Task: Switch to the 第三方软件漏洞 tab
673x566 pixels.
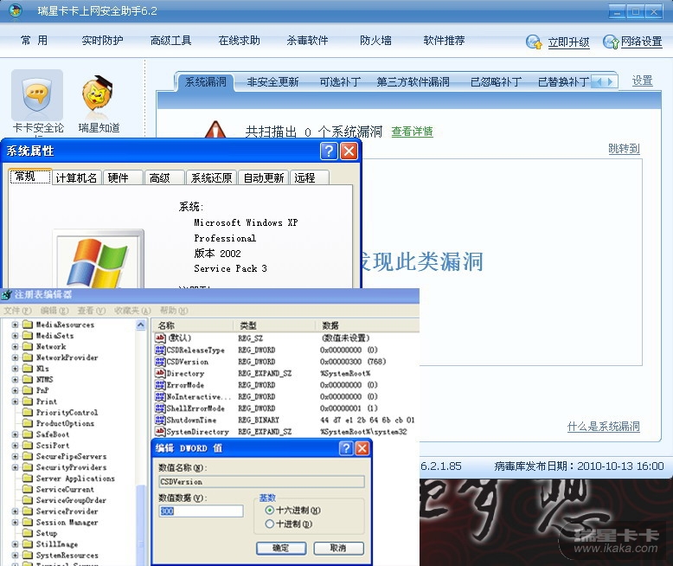Action: tap(413, 81)
